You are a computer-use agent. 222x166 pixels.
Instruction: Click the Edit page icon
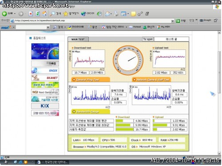(123, 14)
